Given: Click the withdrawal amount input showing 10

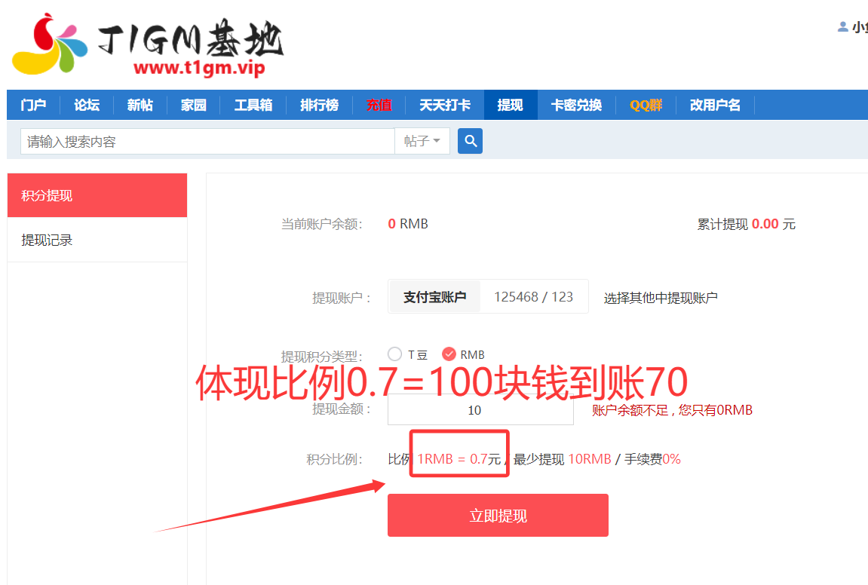Looking at the screenshot, I should [480, 409].
